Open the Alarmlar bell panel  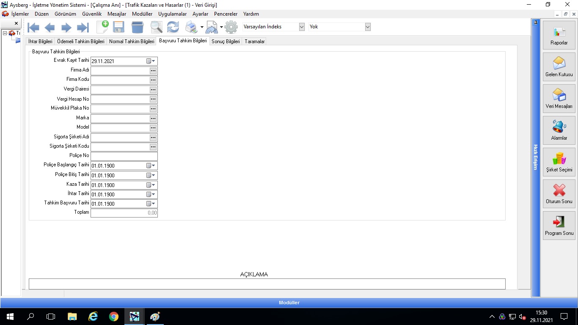pyautogui.click(x=559, y=131)
